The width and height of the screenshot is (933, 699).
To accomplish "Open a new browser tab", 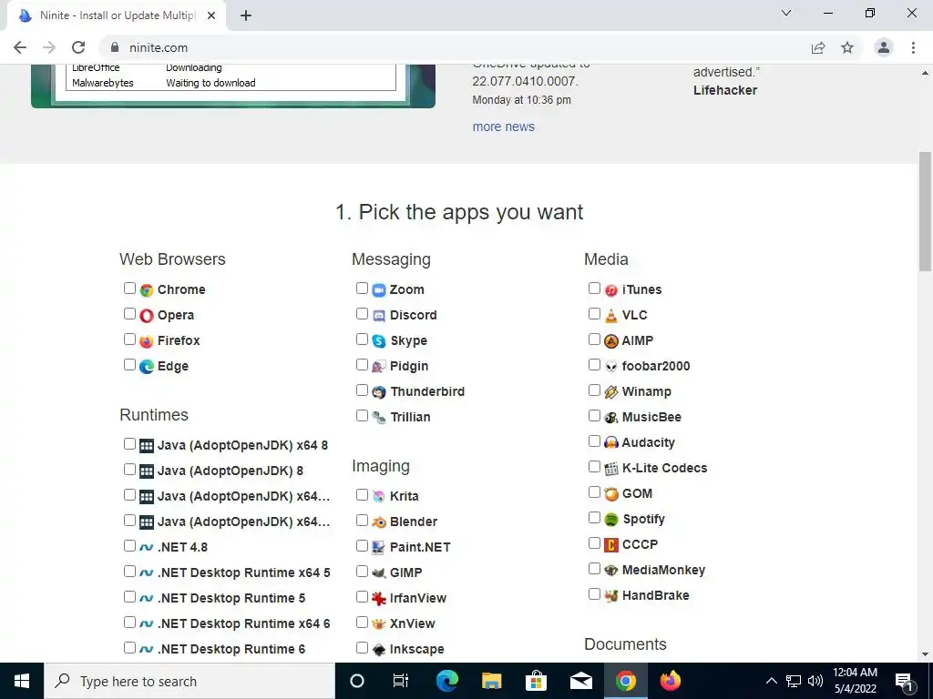I will click(x=246, y=15).
